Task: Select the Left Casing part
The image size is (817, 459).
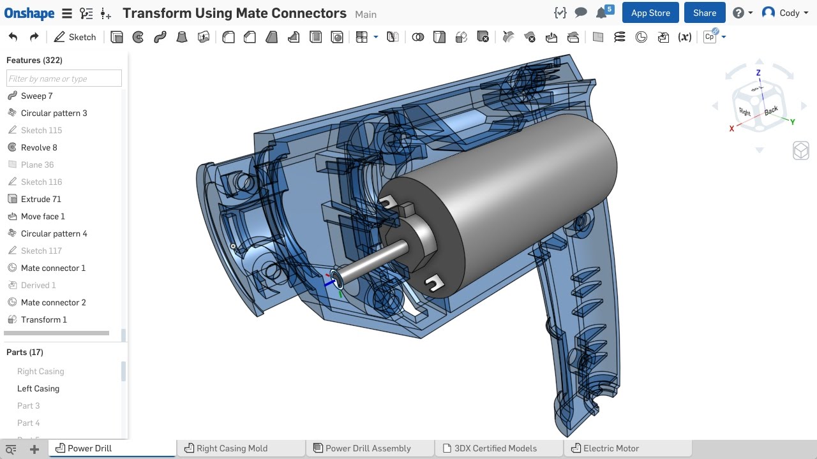Action: point(38,388)
